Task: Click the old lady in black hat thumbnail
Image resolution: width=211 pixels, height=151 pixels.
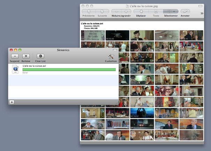Action: pos(142,35)
